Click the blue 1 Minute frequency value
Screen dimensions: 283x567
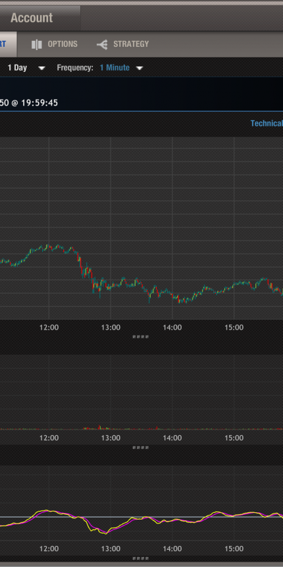coord(115,68)
